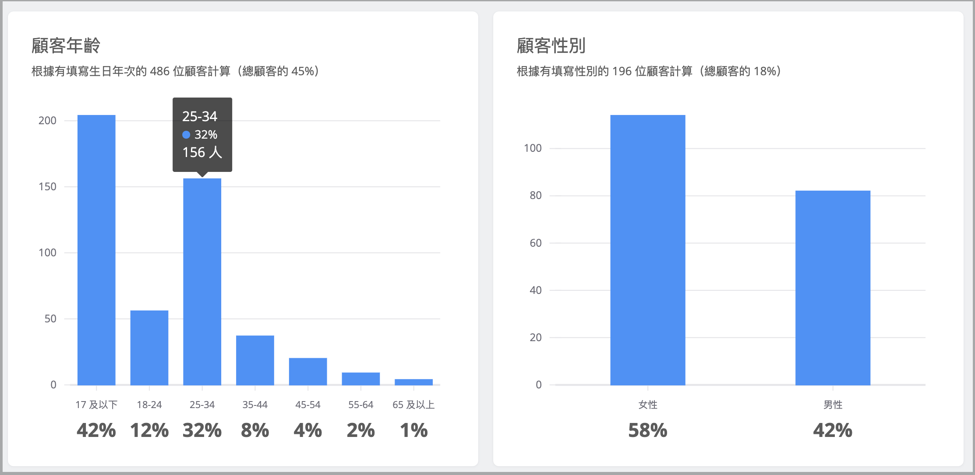Click the 12% label under 18-24
The image size is (975, 475).
pyautogui.click(x=149, y=430)
